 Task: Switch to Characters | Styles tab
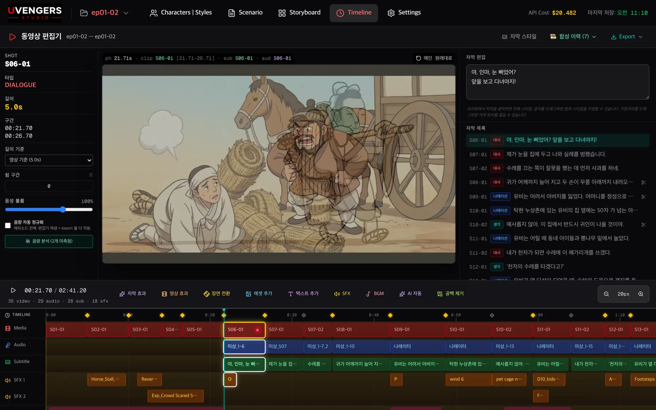[181, 13]
